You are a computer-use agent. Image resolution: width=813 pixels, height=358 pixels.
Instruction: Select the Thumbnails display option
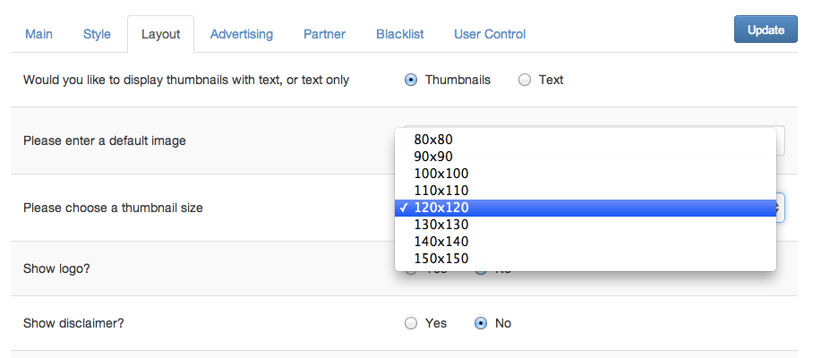click(x=411, y=80)
